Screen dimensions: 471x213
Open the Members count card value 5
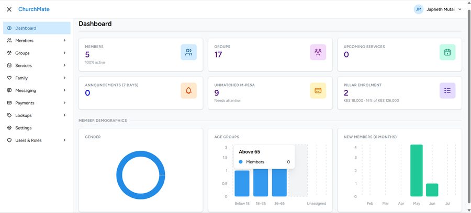point(87,54)
